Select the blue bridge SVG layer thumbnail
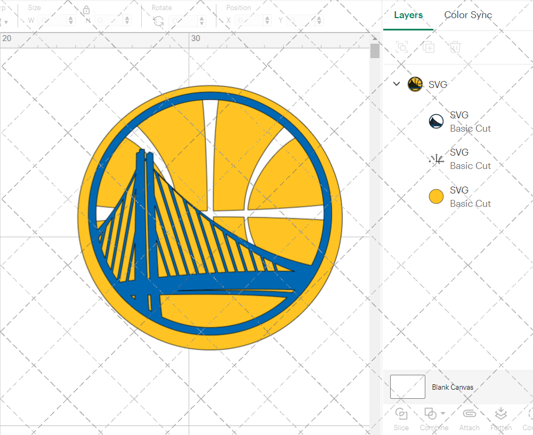Image resolution: width=533 pixels, height=435 pixels. tap(436, 122)
